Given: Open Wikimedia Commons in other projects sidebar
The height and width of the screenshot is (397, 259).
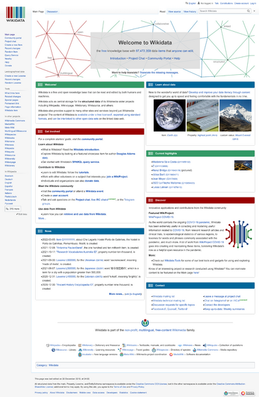Looking at the screenshot, I should tap(15, 121).
